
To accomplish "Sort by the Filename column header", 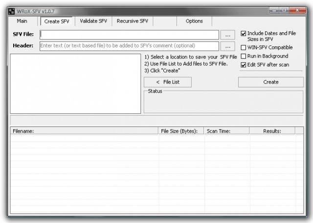I will click(x=84, y=131).
